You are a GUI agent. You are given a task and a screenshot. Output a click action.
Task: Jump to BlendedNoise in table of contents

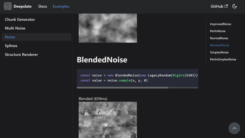[219, 45]
